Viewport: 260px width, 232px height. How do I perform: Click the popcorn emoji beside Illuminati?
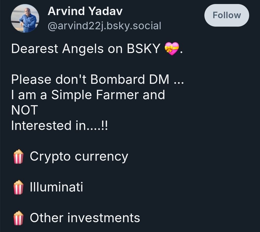[x=18, y=187]
